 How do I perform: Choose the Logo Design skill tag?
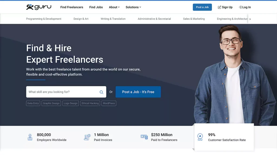click(71, 103)
